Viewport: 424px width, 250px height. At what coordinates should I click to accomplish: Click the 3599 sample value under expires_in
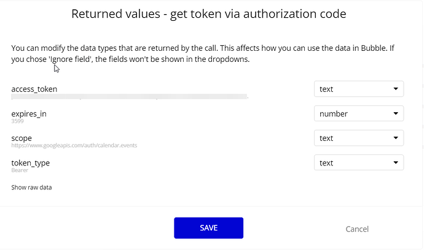[17, 121]
